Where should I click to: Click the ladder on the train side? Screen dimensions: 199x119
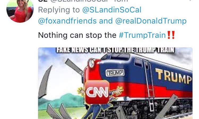(x=149, y=86)
